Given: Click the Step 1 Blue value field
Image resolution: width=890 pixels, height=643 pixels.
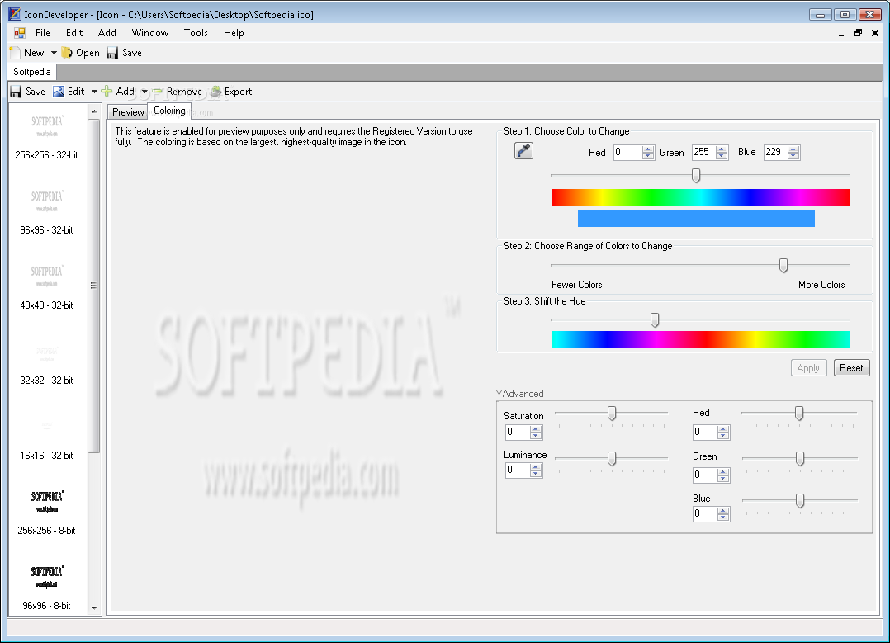Looking at the screenshot, I should tap(775, 152).
